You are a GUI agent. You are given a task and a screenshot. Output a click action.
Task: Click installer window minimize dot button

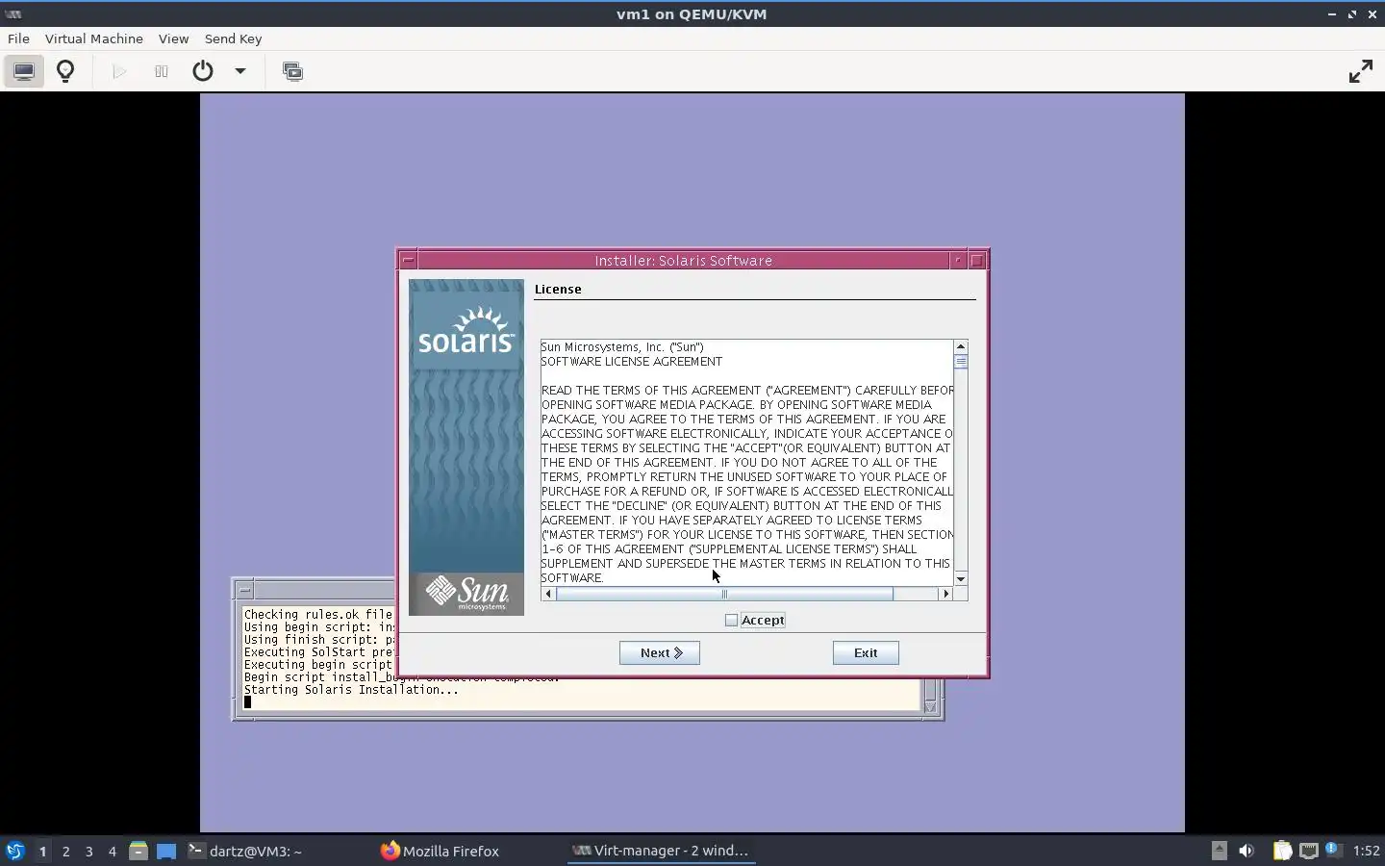[958, 260]
